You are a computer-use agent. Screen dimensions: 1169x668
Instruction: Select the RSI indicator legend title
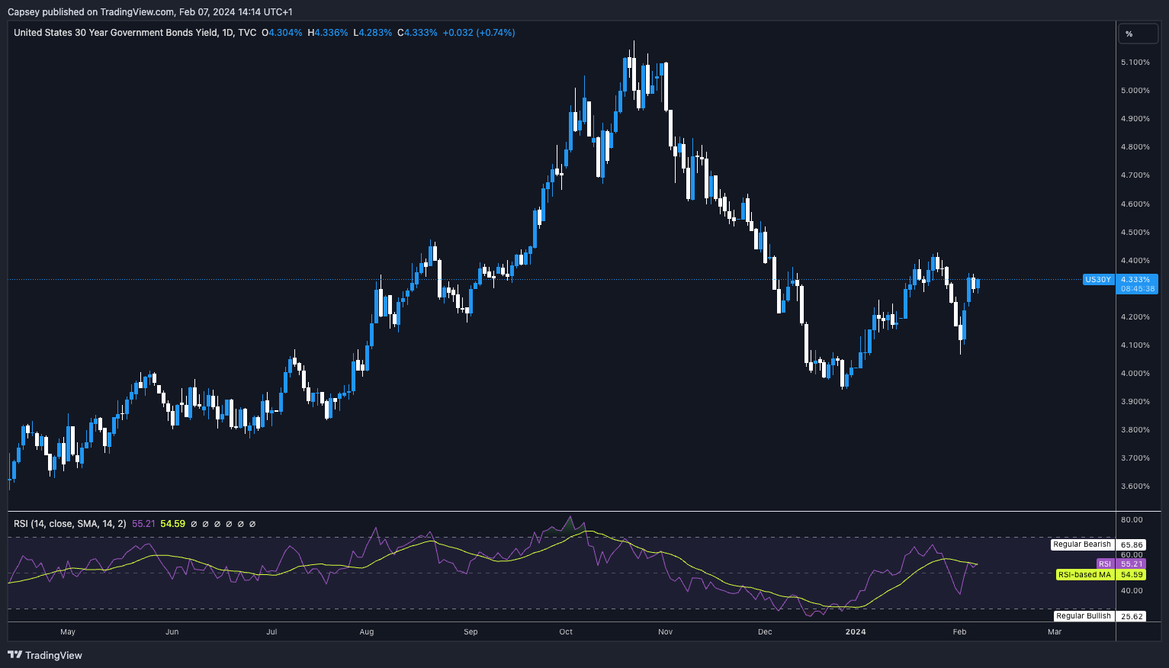coord(70,524)
